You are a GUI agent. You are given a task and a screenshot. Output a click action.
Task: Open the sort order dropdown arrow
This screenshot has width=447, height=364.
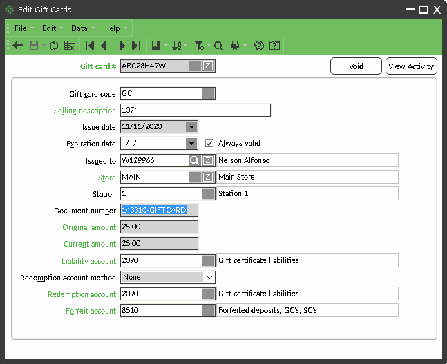point(186,46)
